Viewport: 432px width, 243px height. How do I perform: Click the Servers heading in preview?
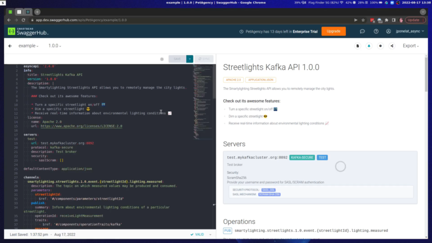point(234,144)
